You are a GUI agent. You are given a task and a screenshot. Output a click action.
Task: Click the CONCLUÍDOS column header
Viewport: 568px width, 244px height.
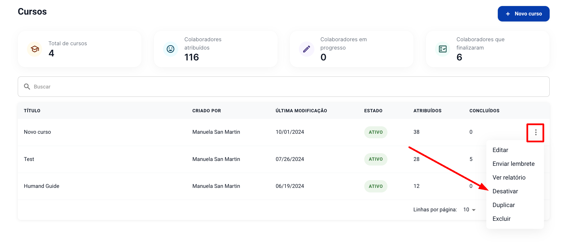click(484, 111)
